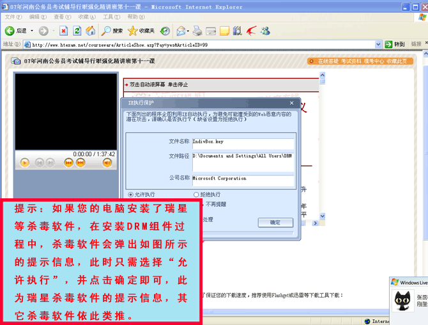Open the 模考中心 link
The image size is (428, 325).
point(374,61)
